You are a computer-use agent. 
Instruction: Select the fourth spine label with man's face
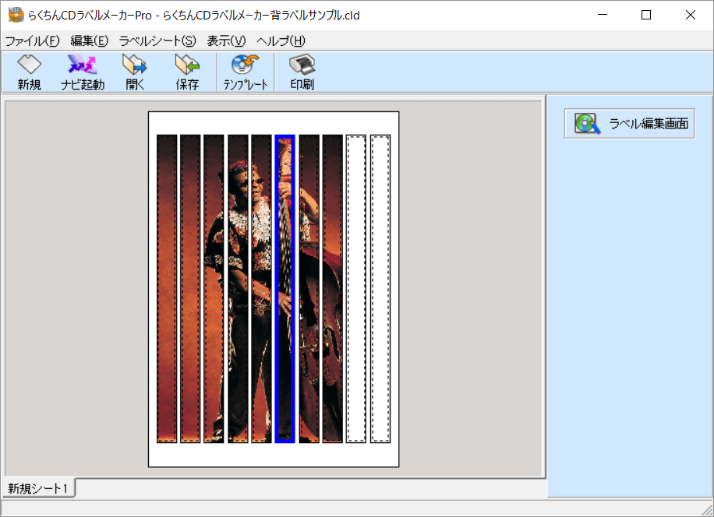point(238,288)
